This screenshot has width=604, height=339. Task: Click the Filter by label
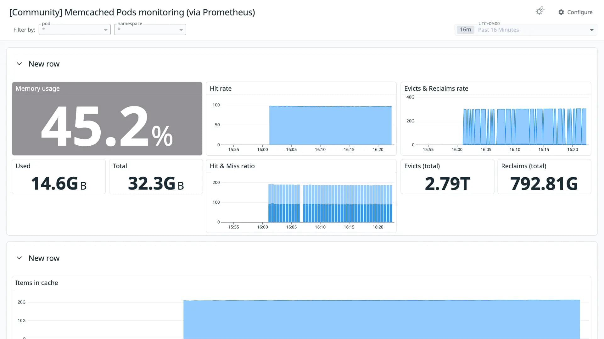(x=24, y=30)
